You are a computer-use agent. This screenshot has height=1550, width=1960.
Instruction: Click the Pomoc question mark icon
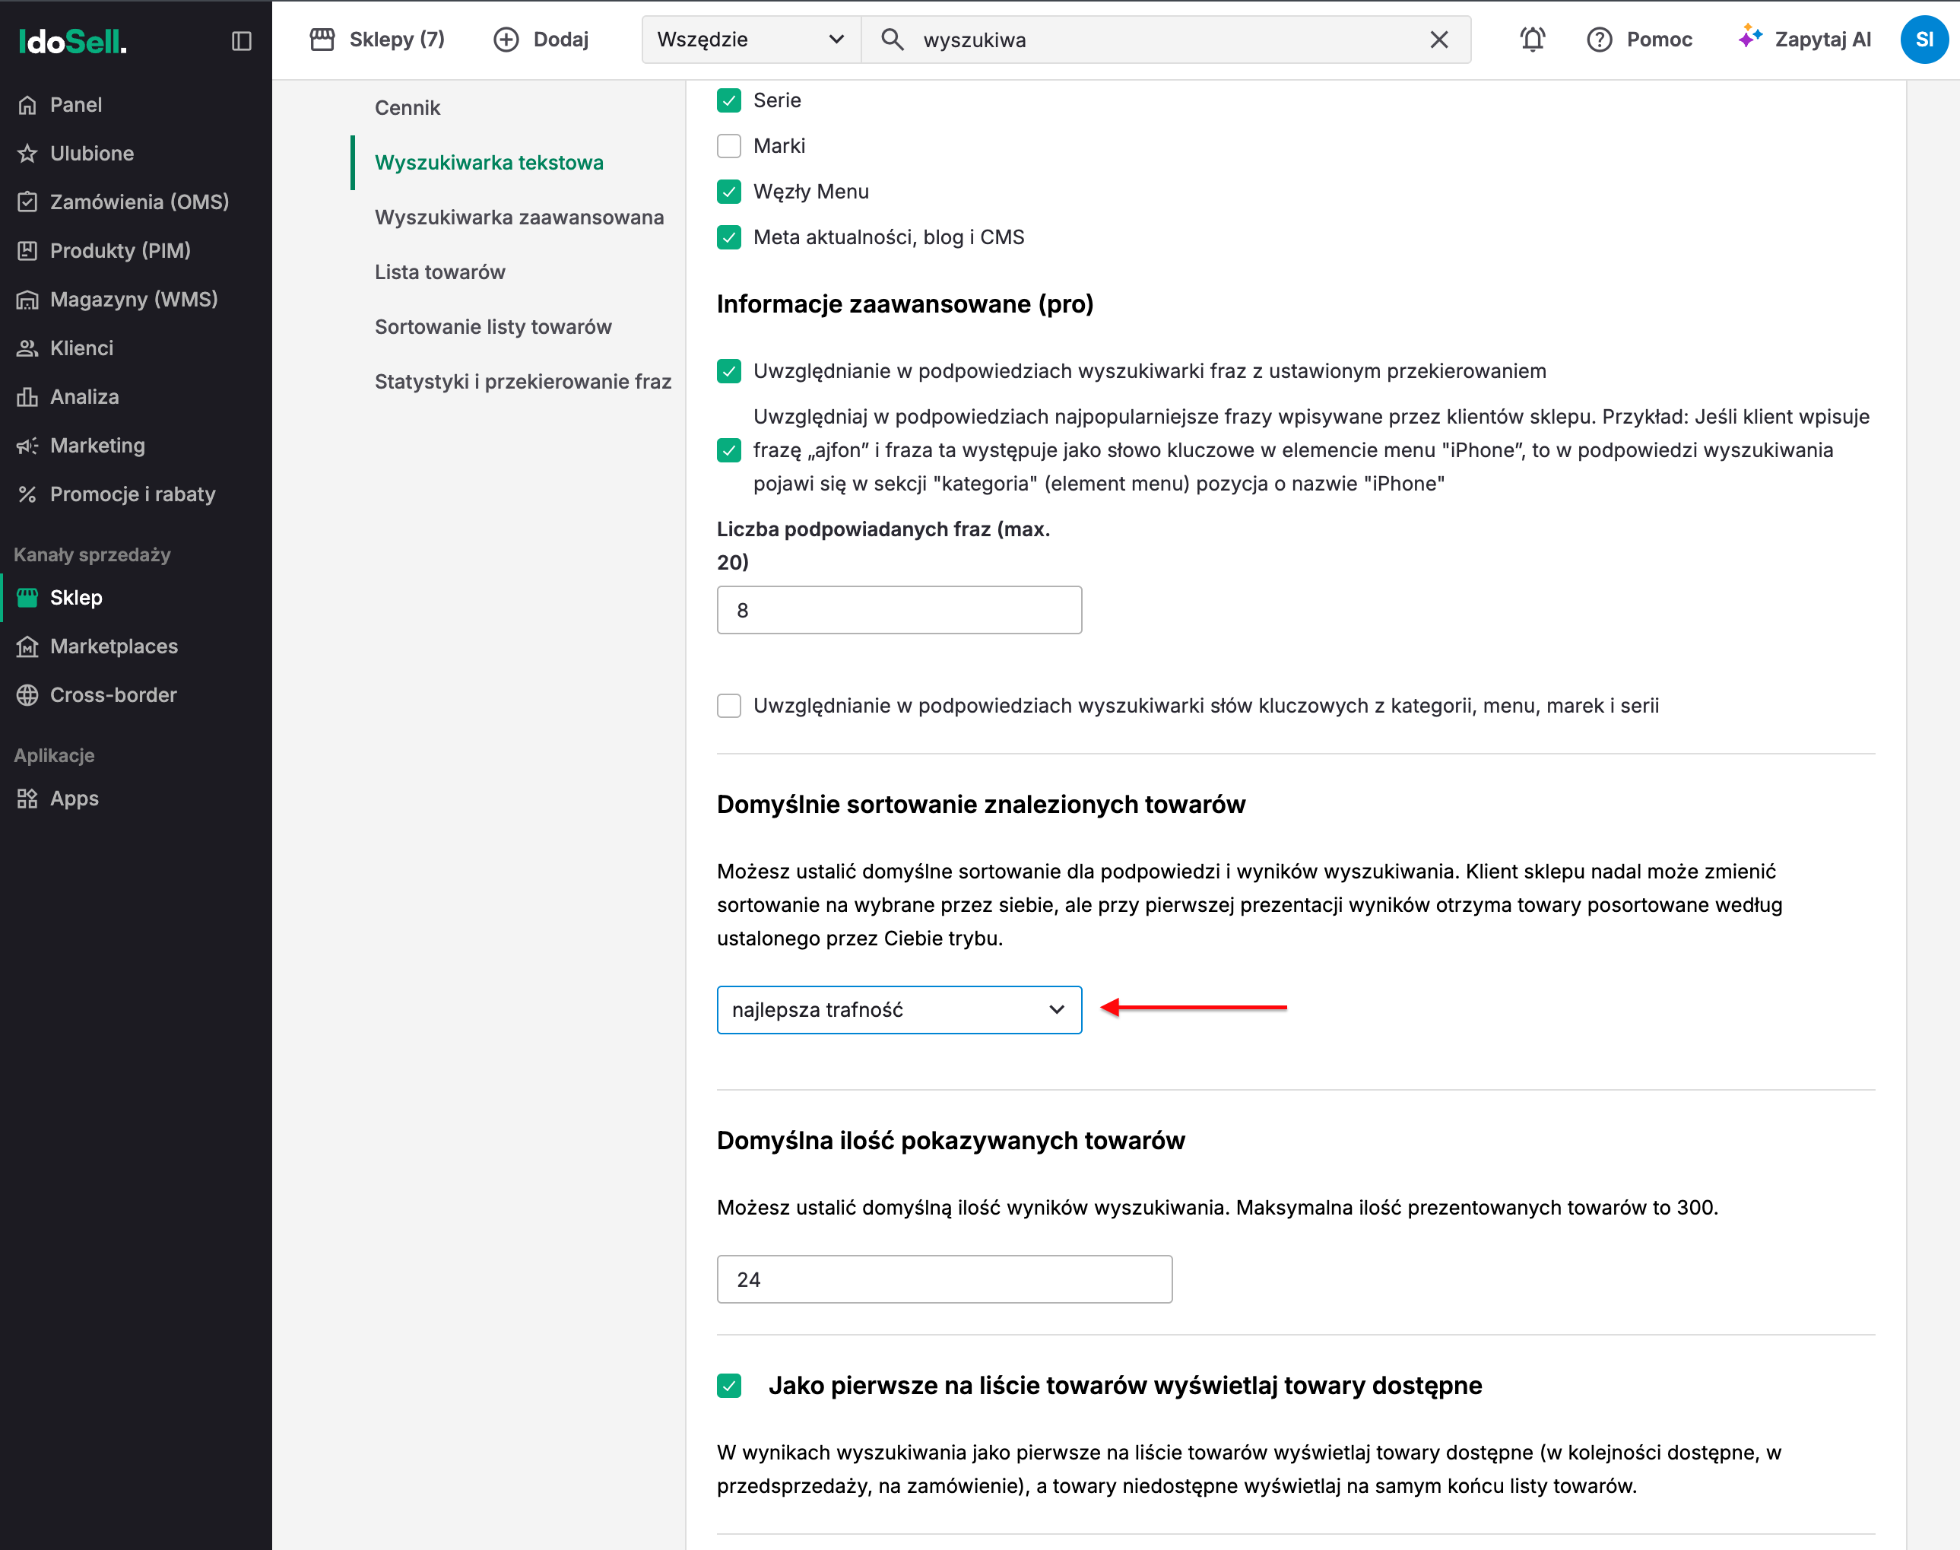click(x=1600, y=40)
